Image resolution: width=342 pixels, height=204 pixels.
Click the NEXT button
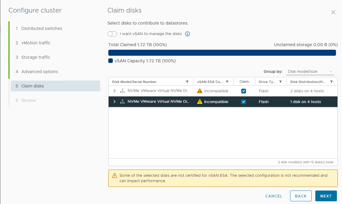(326, 196)
